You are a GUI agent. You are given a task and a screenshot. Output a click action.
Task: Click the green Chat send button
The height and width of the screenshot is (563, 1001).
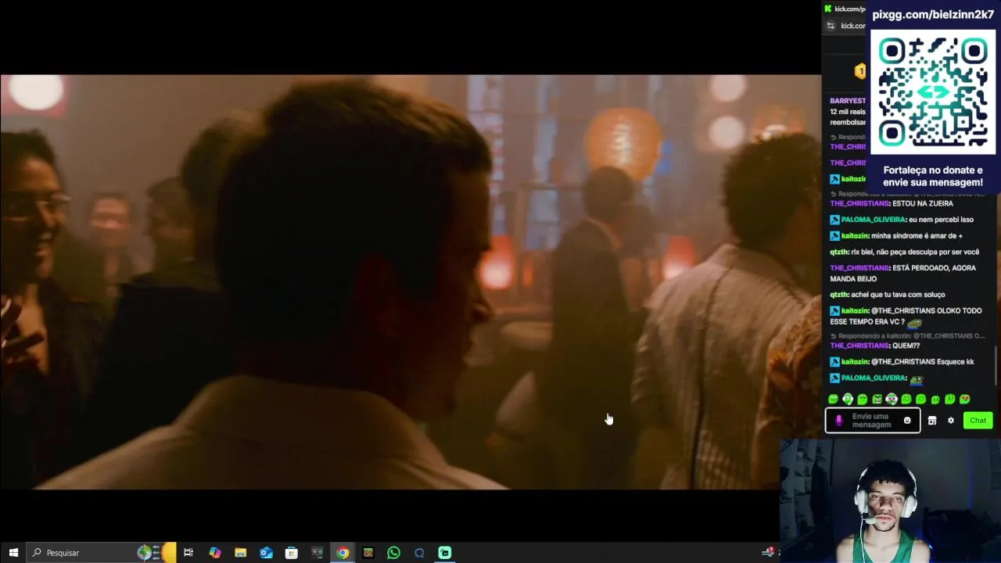click(978, 421)
